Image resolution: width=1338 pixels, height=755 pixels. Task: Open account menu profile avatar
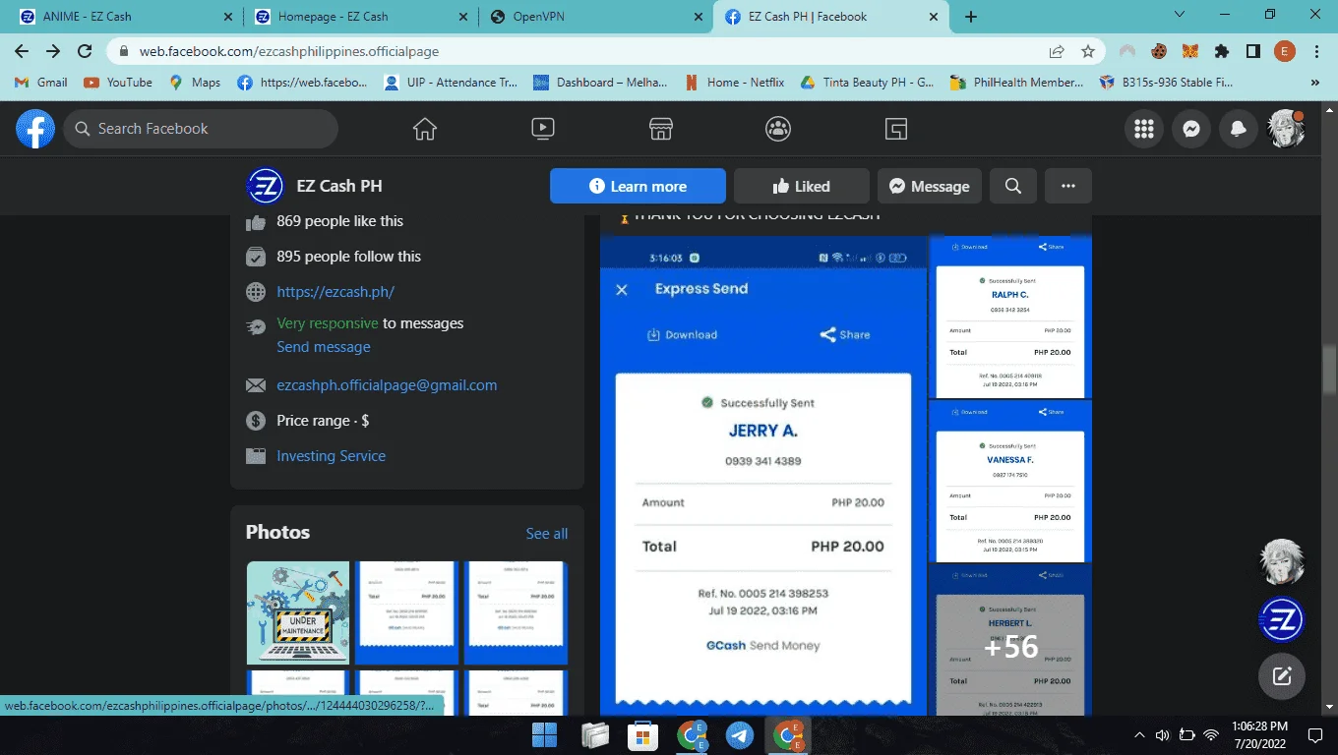tap(1286, 129)
